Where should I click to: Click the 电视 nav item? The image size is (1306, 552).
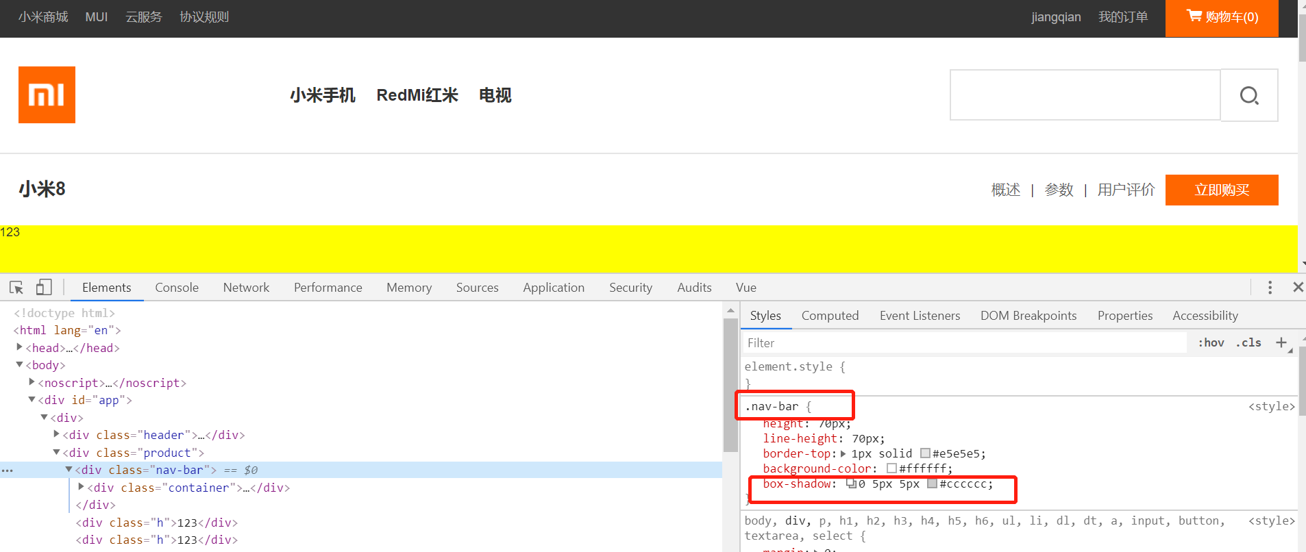click(495, 95)
